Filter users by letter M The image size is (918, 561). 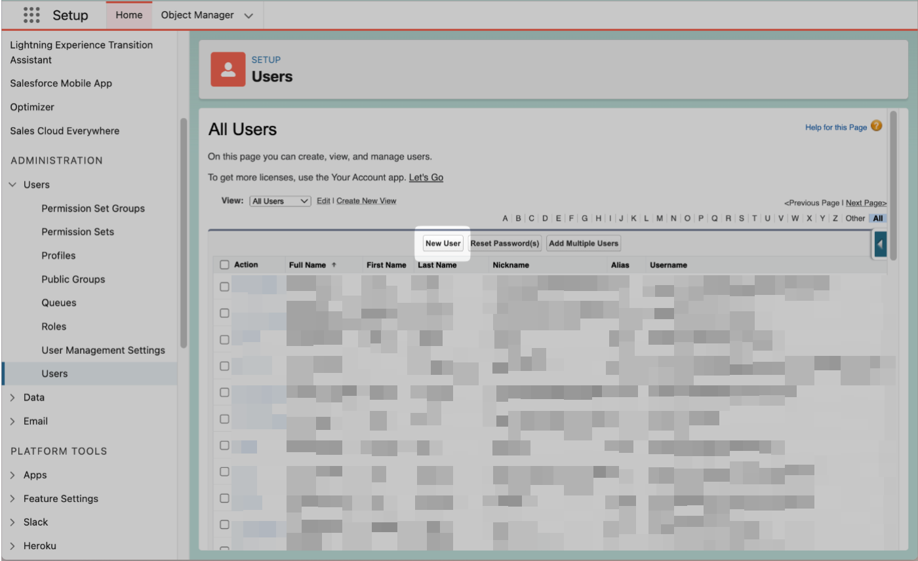point(660,218)
